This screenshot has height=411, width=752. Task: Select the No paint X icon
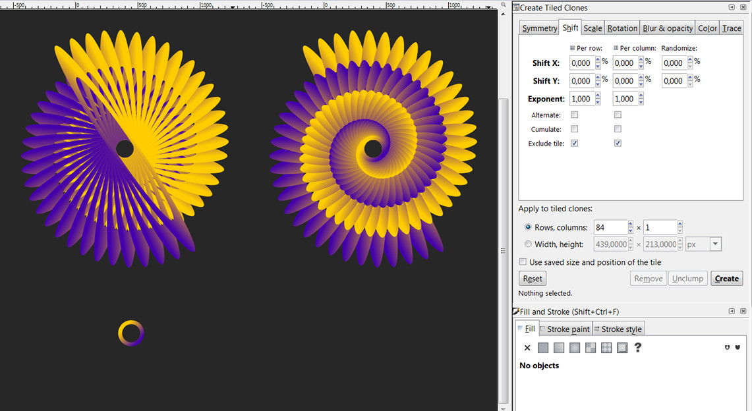point(527,348)
